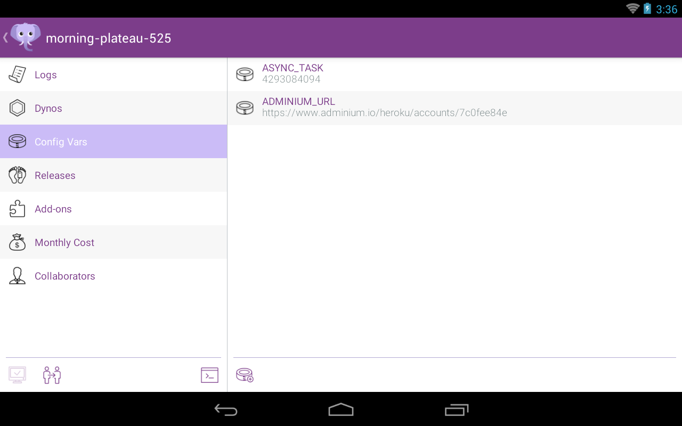Tap the Logs scroll icon

pyautogui.click(x=17, y=75)
